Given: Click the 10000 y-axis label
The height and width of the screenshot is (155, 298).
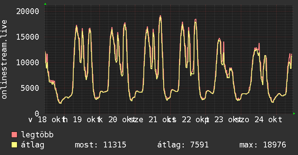Looking at the screenshot, I should (28, 62).
